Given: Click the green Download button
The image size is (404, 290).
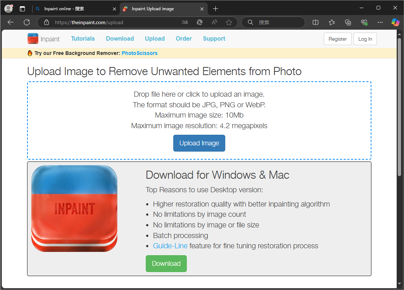Looking at the screenshot, I should (166, 264).
